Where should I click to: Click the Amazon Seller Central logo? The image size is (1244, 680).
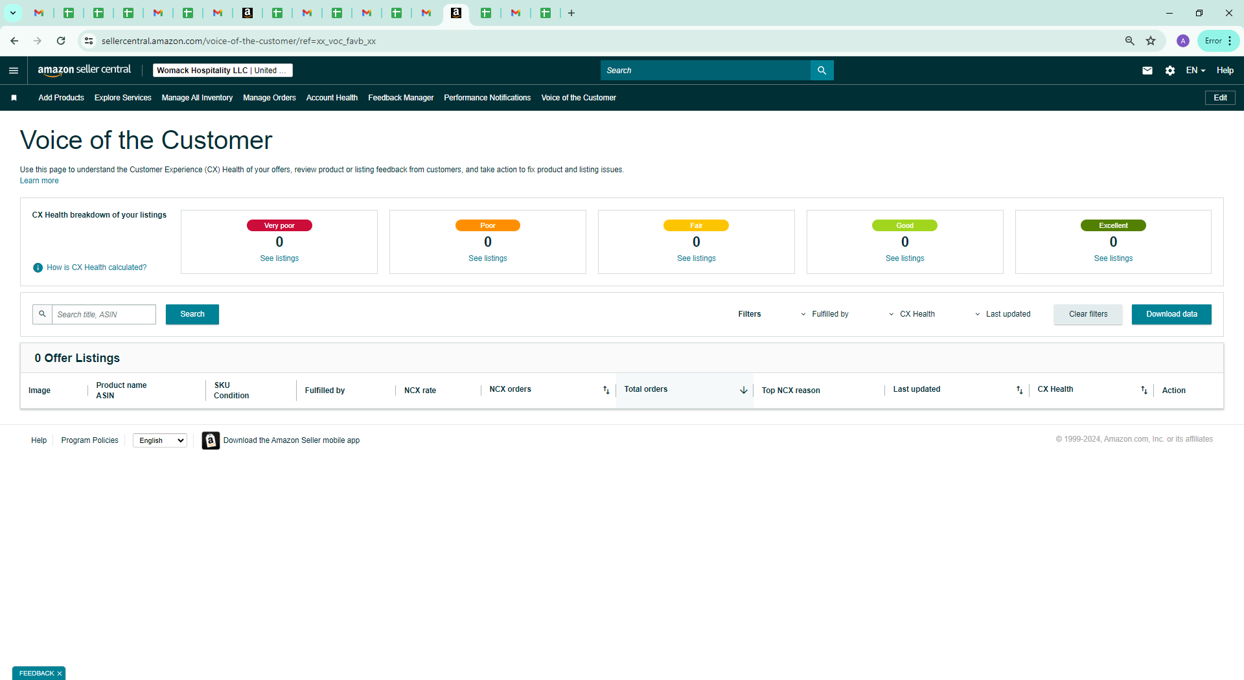point(84,70)
